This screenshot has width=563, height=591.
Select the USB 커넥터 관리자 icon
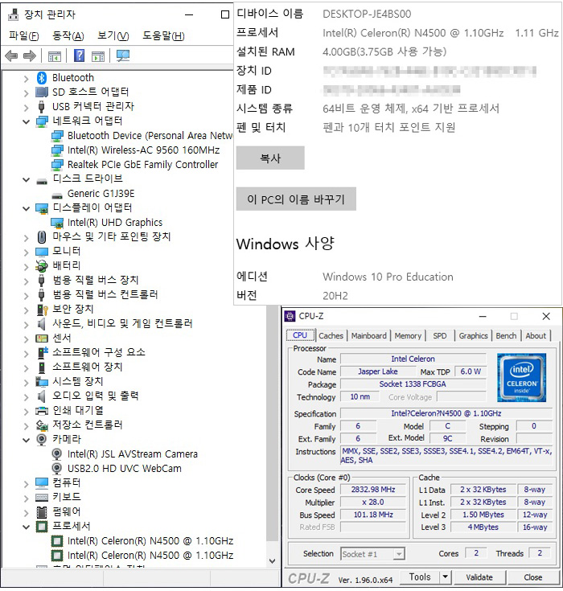click(x=42, y=107)
